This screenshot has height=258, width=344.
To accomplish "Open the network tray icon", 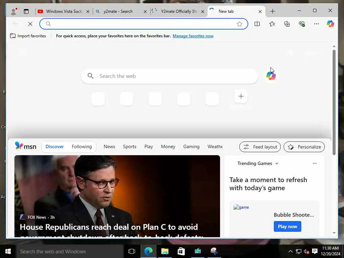I will point(298,251).
